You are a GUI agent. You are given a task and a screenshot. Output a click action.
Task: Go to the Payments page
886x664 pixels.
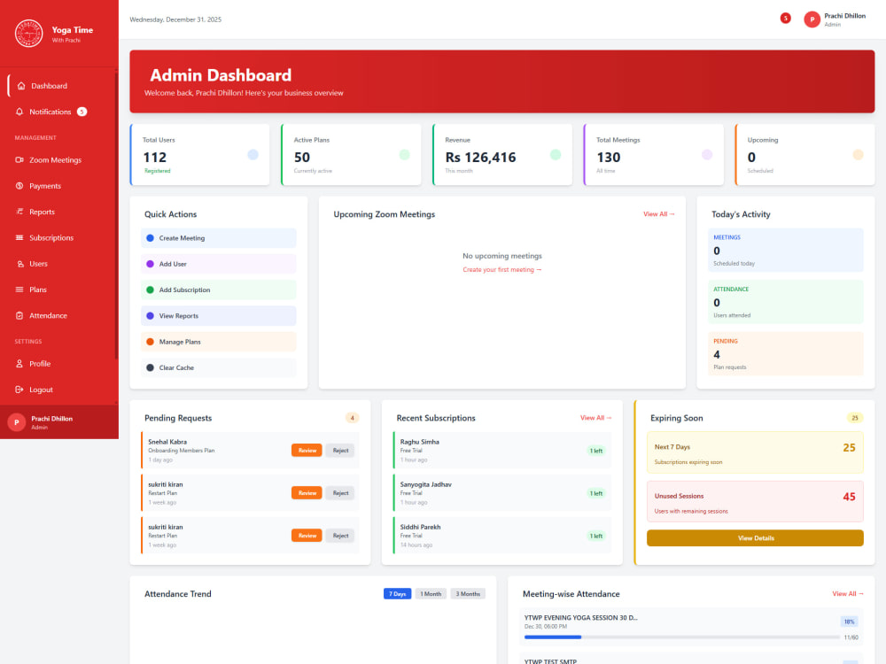pos(44,186)
